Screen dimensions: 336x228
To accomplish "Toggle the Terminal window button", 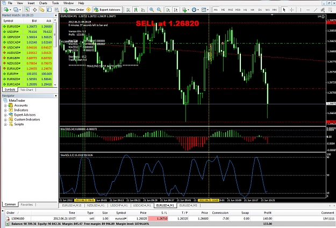I will 49,10.
